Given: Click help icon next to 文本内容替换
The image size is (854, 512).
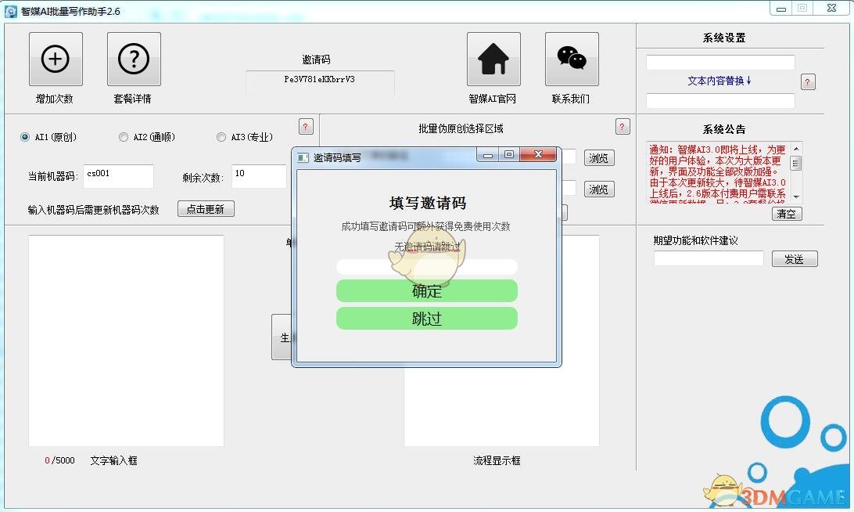Looking at the screenshot, I should (x=809, y=81).
